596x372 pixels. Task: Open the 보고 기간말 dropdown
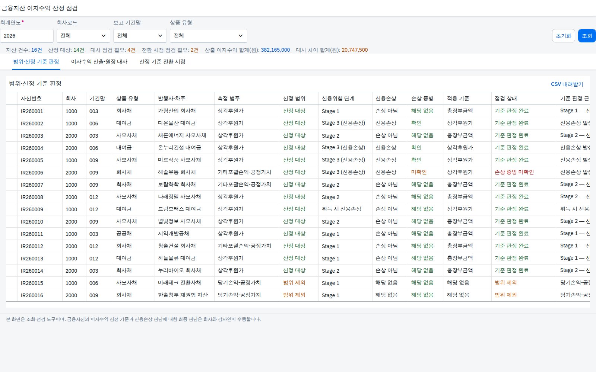tap(140, 36)
